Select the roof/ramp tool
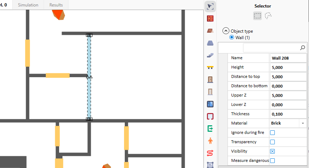 [x=210, y=31]
